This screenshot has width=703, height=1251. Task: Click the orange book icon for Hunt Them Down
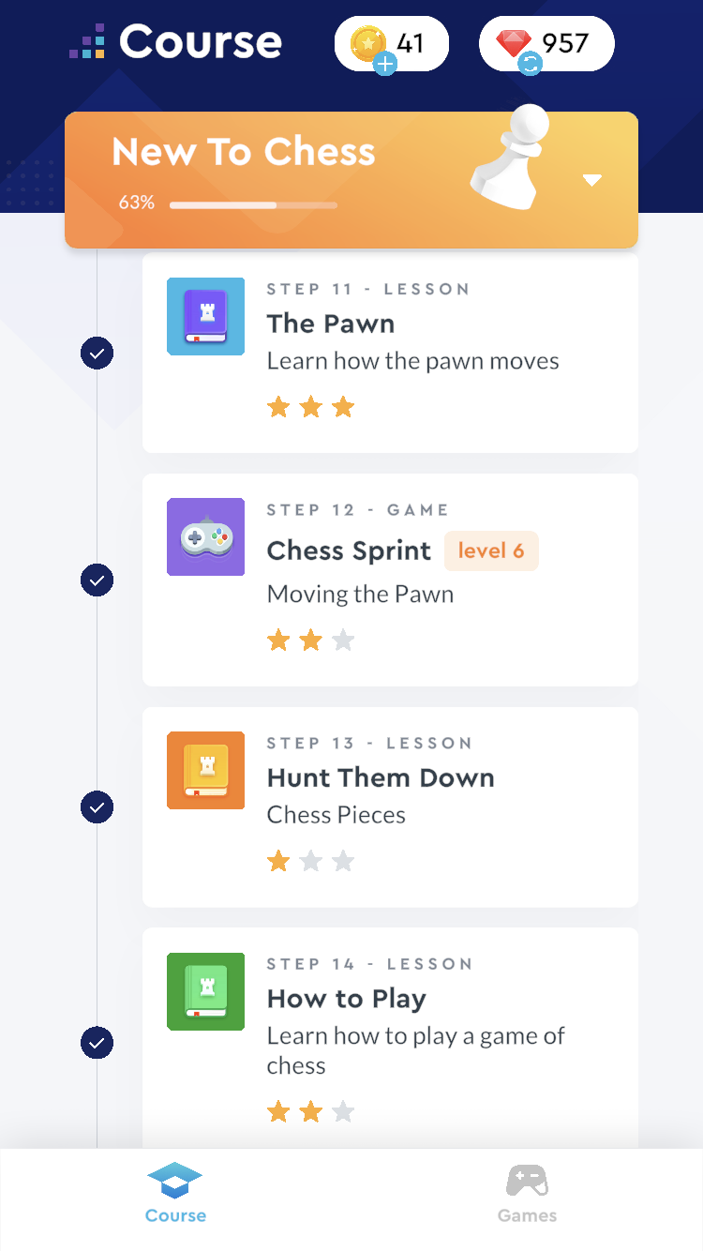point(205,770)
